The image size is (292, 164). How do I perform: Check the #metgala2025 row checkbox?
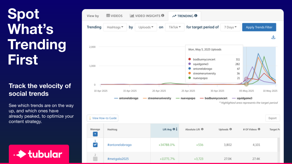[95, 159]
